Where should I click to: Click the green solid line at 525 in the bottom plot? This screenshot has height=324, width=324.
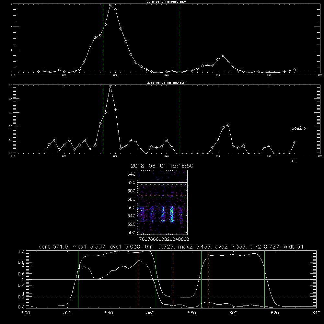[78, 279]
